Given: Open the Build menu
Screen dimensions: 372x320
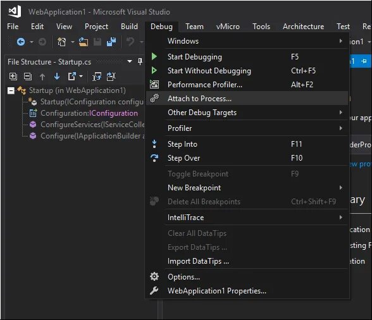Looking at the screenshot, I should coord(129,27).
